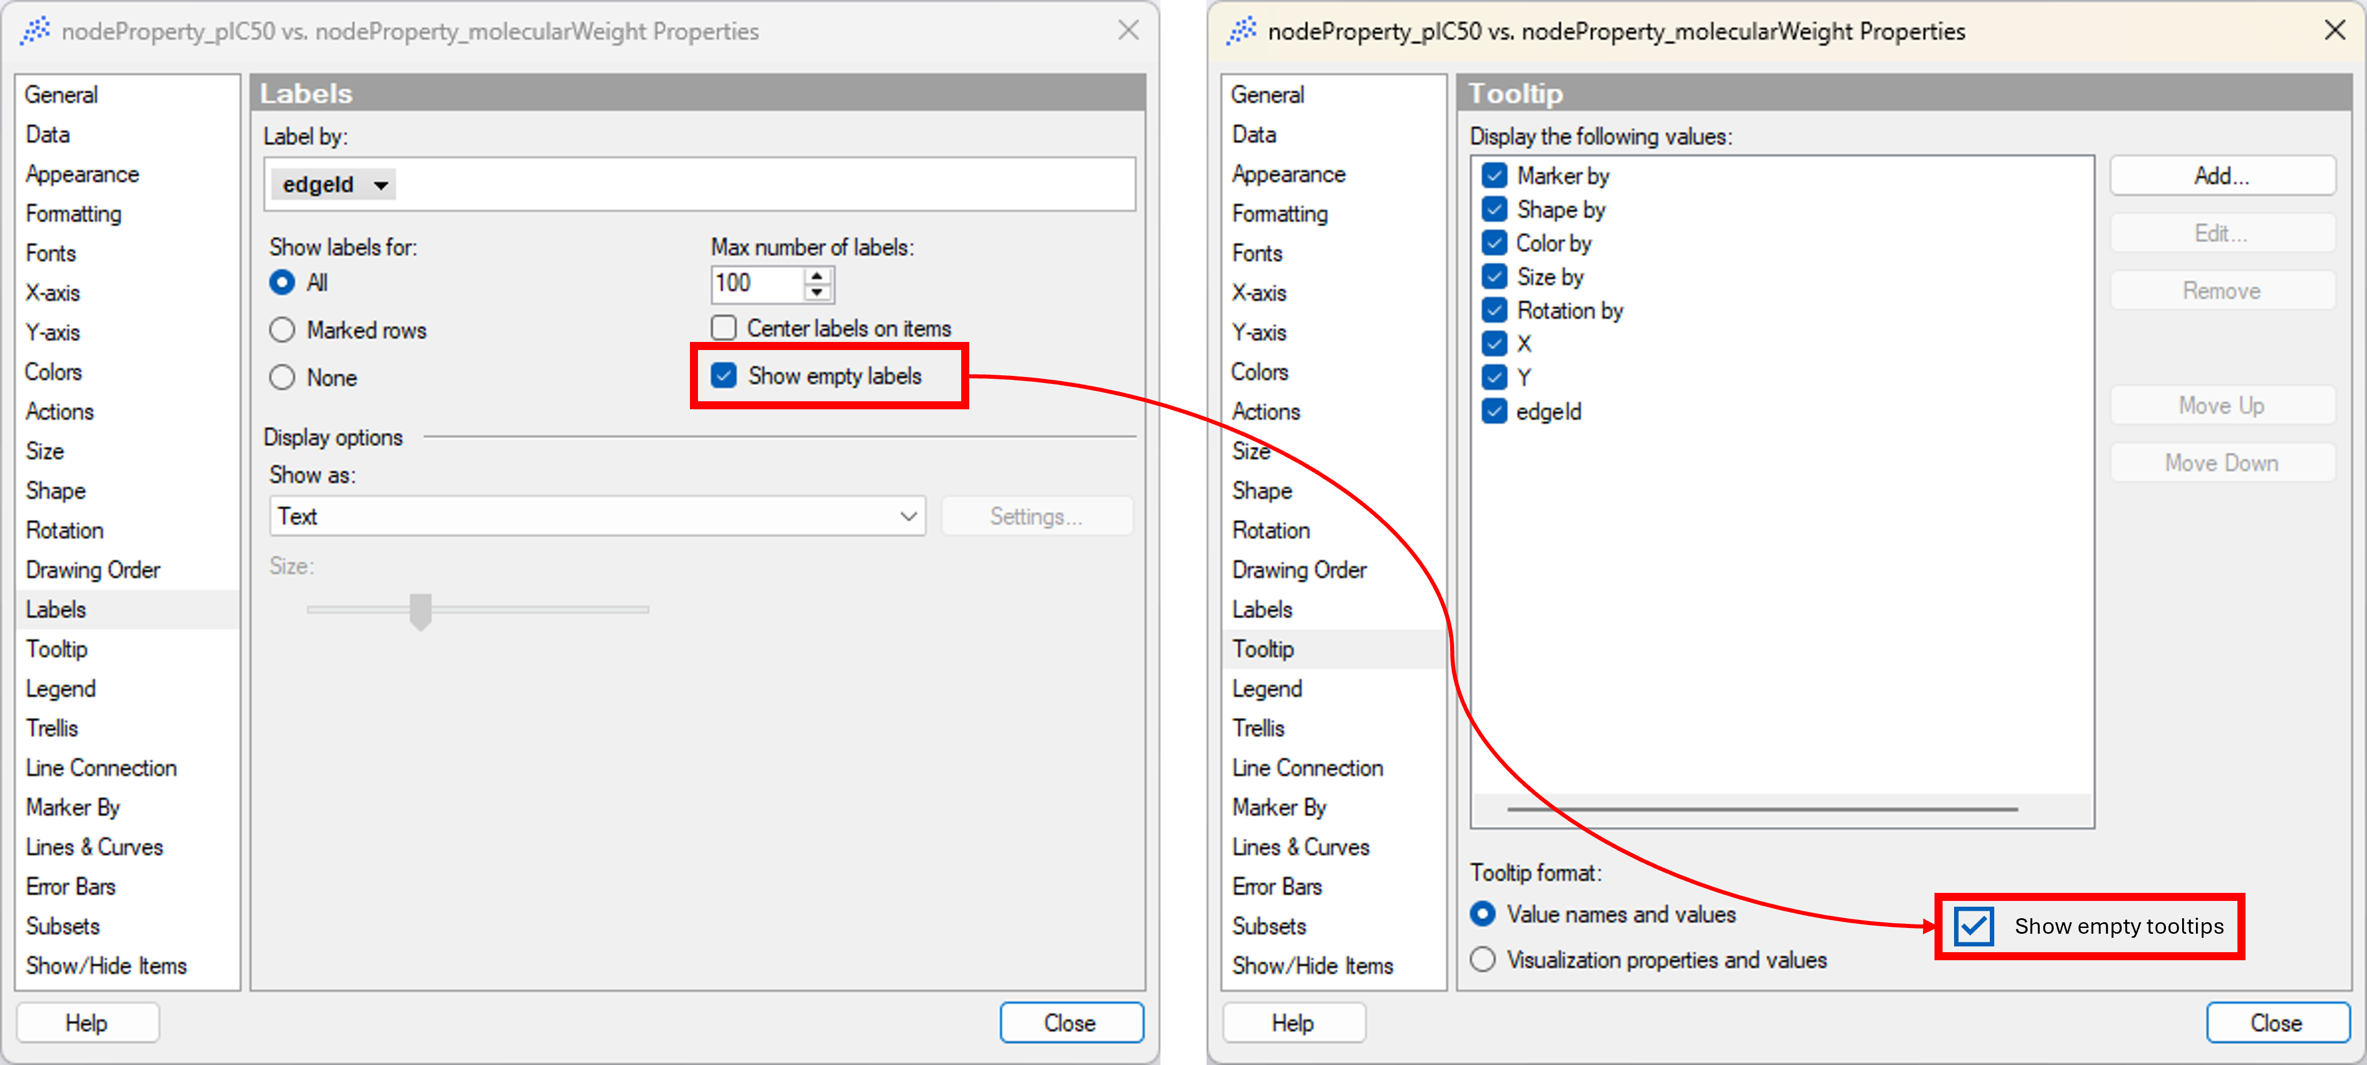Select Drawing Order in left sidebar
The width and height of the screenshot is (2367, 1065).
point(93,570)
